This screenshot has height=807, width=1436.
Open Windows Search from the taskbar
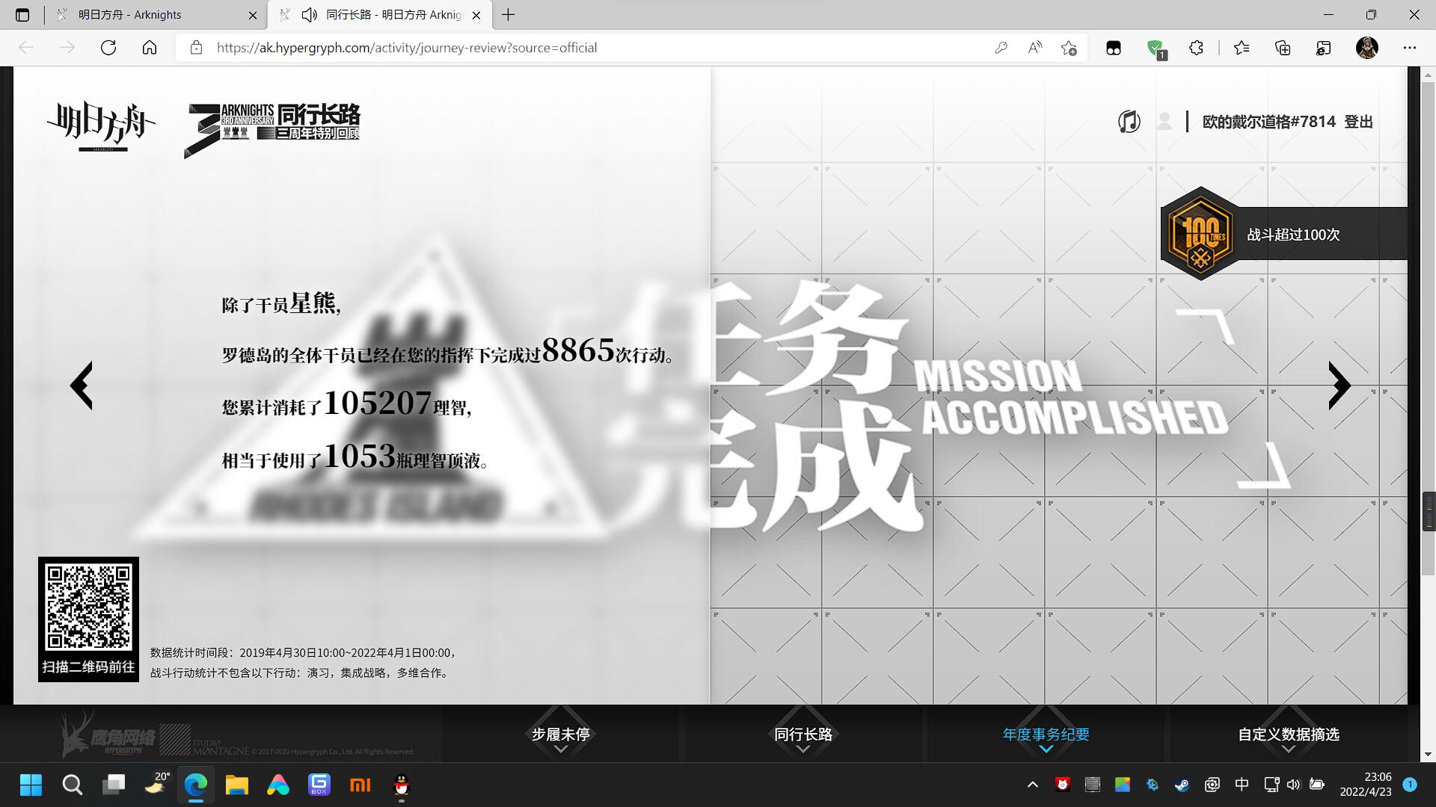(72, 785)
